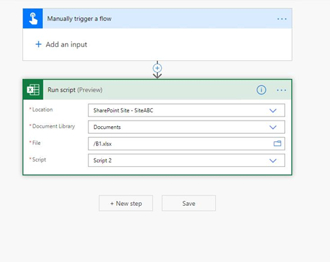
Task: Click the Document Library field label
Action: pos(53,126)
